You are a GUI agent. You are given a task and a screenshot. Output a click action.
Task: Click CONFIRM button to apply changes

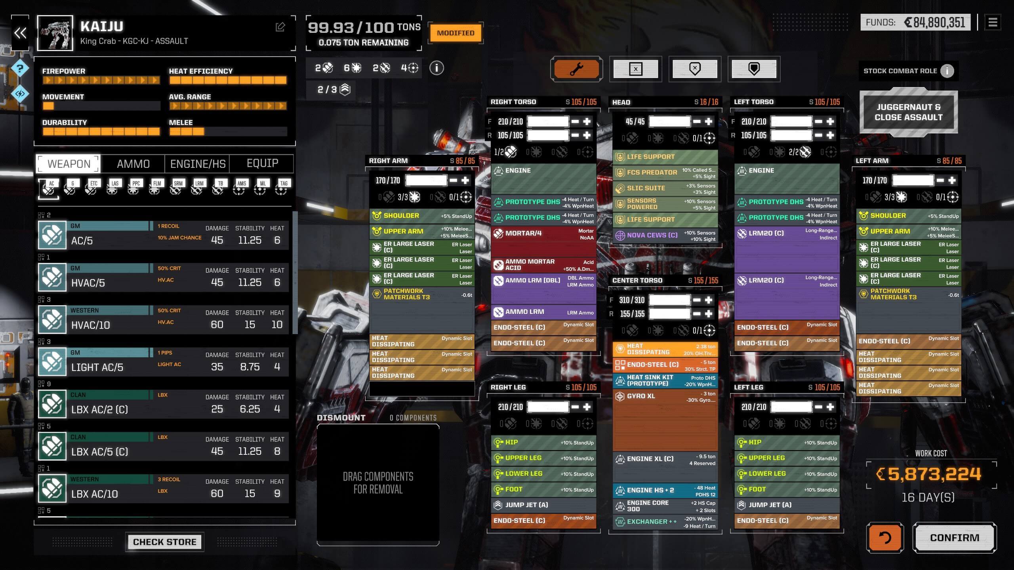pos(955,537)
